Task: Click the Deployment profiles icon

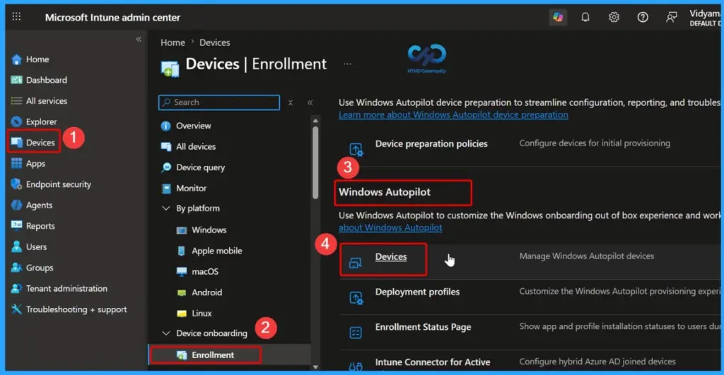Action: point(356,298)
